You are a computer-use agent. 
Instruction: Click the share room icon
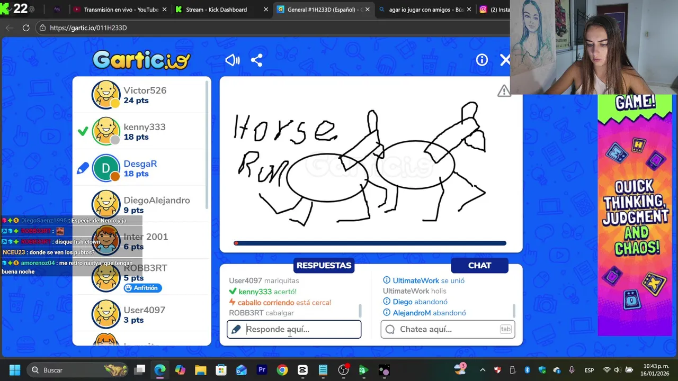(256, 60)
